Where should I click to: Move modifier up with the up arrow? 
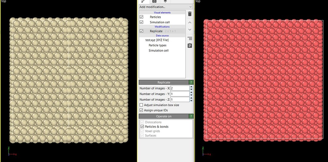pos(190,23)
